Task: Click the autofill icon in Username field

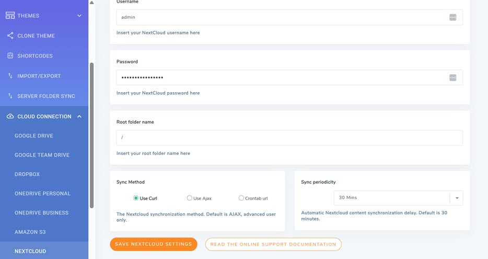Action: click(452, 17)
